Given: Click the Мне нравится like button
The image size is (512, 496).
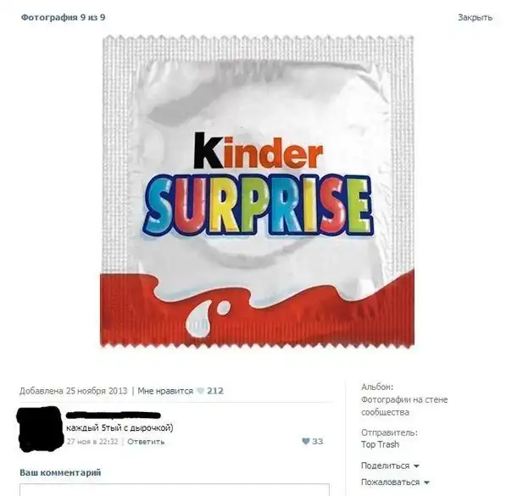Looking at the screenshot, I should coord(165,391).
